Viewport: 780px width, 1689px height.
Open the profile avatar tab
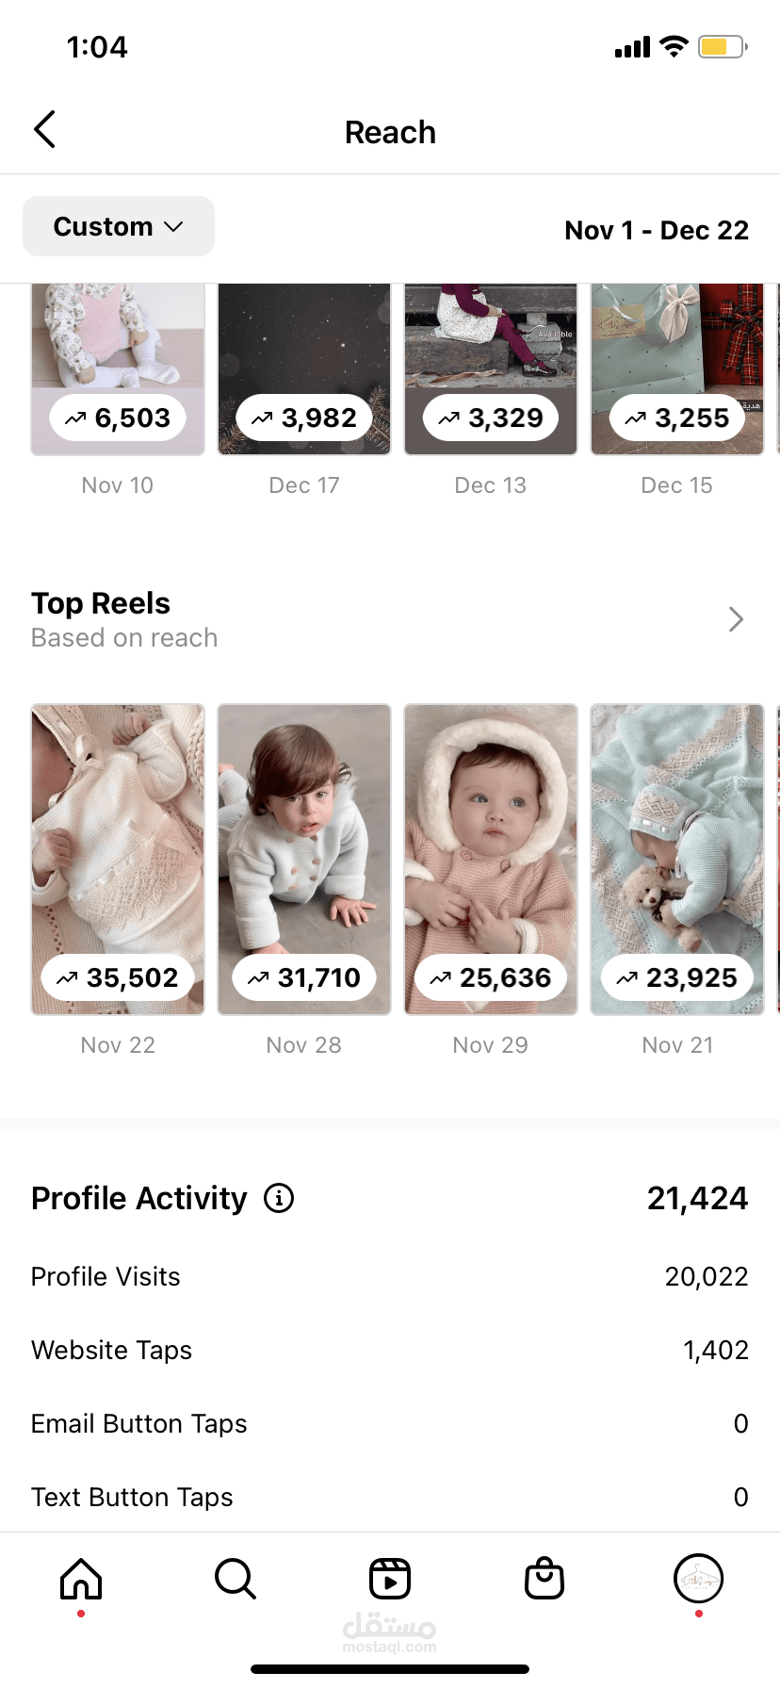click(698, 1579)
